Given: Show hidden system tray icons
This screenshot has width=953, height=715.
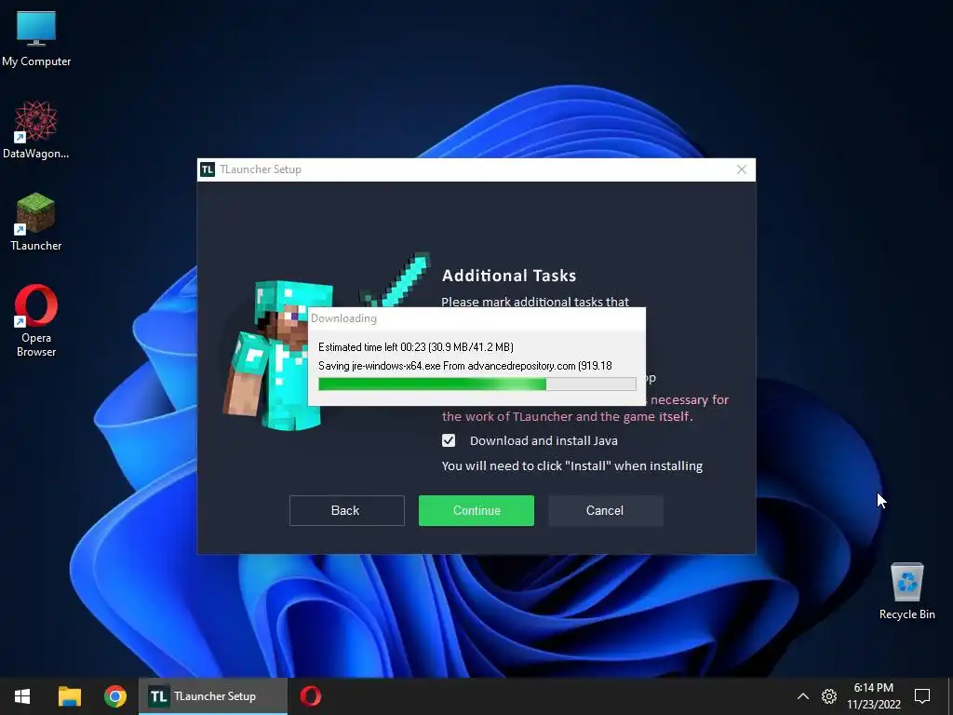Looking at the screenshot, I should (x=803, y=696).
